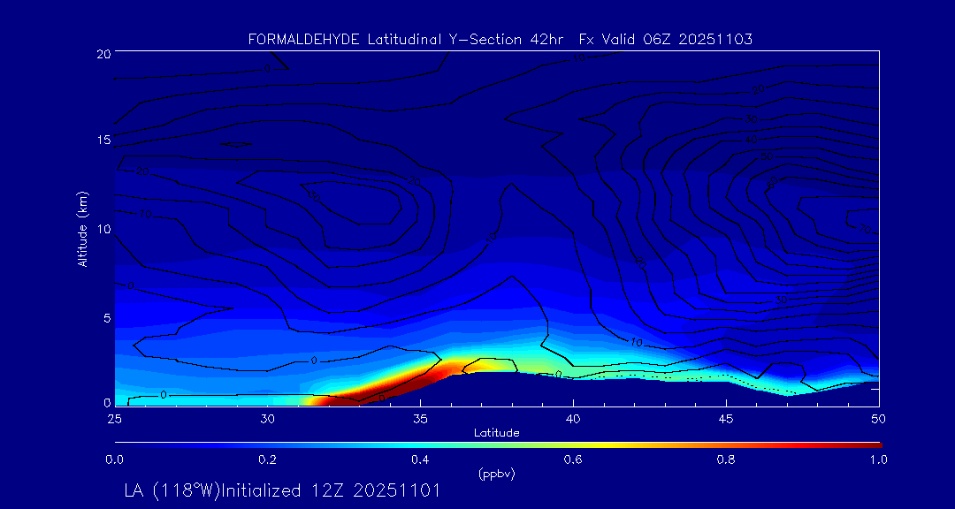955x509 pixels.
Task: Click the contour label 60 on the plot
Action: [774, 181]
